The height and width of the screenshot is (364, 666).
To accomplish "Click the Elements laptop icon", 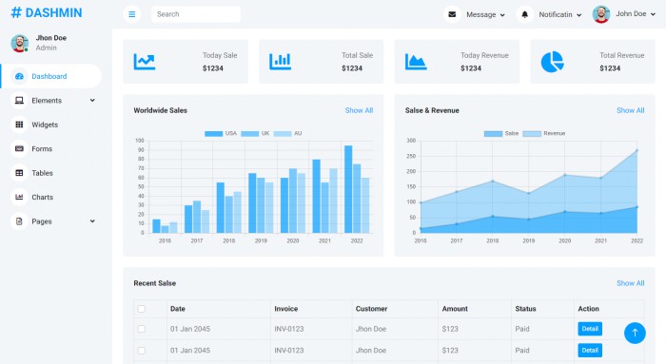I will point(19,101).
